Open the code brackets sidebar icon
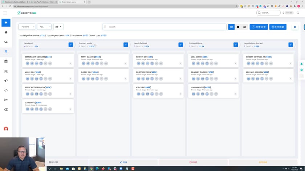Screen dimensions: 305x171 tap(6, 90)
